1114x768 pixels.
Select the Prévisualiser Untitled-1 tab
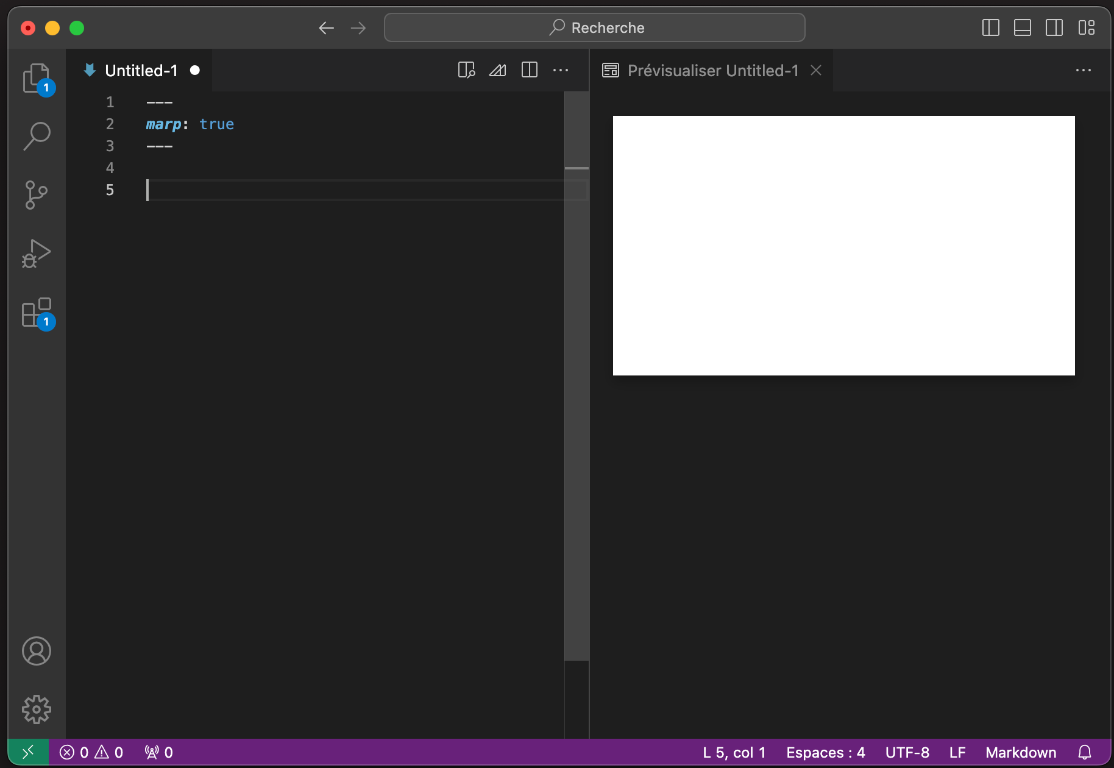pos(711,71)
